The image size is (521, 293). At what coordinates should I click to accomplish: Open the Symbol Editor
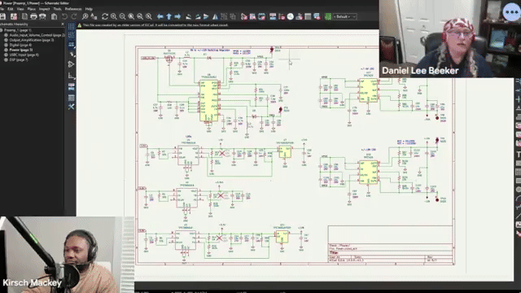tap(244, 16)
